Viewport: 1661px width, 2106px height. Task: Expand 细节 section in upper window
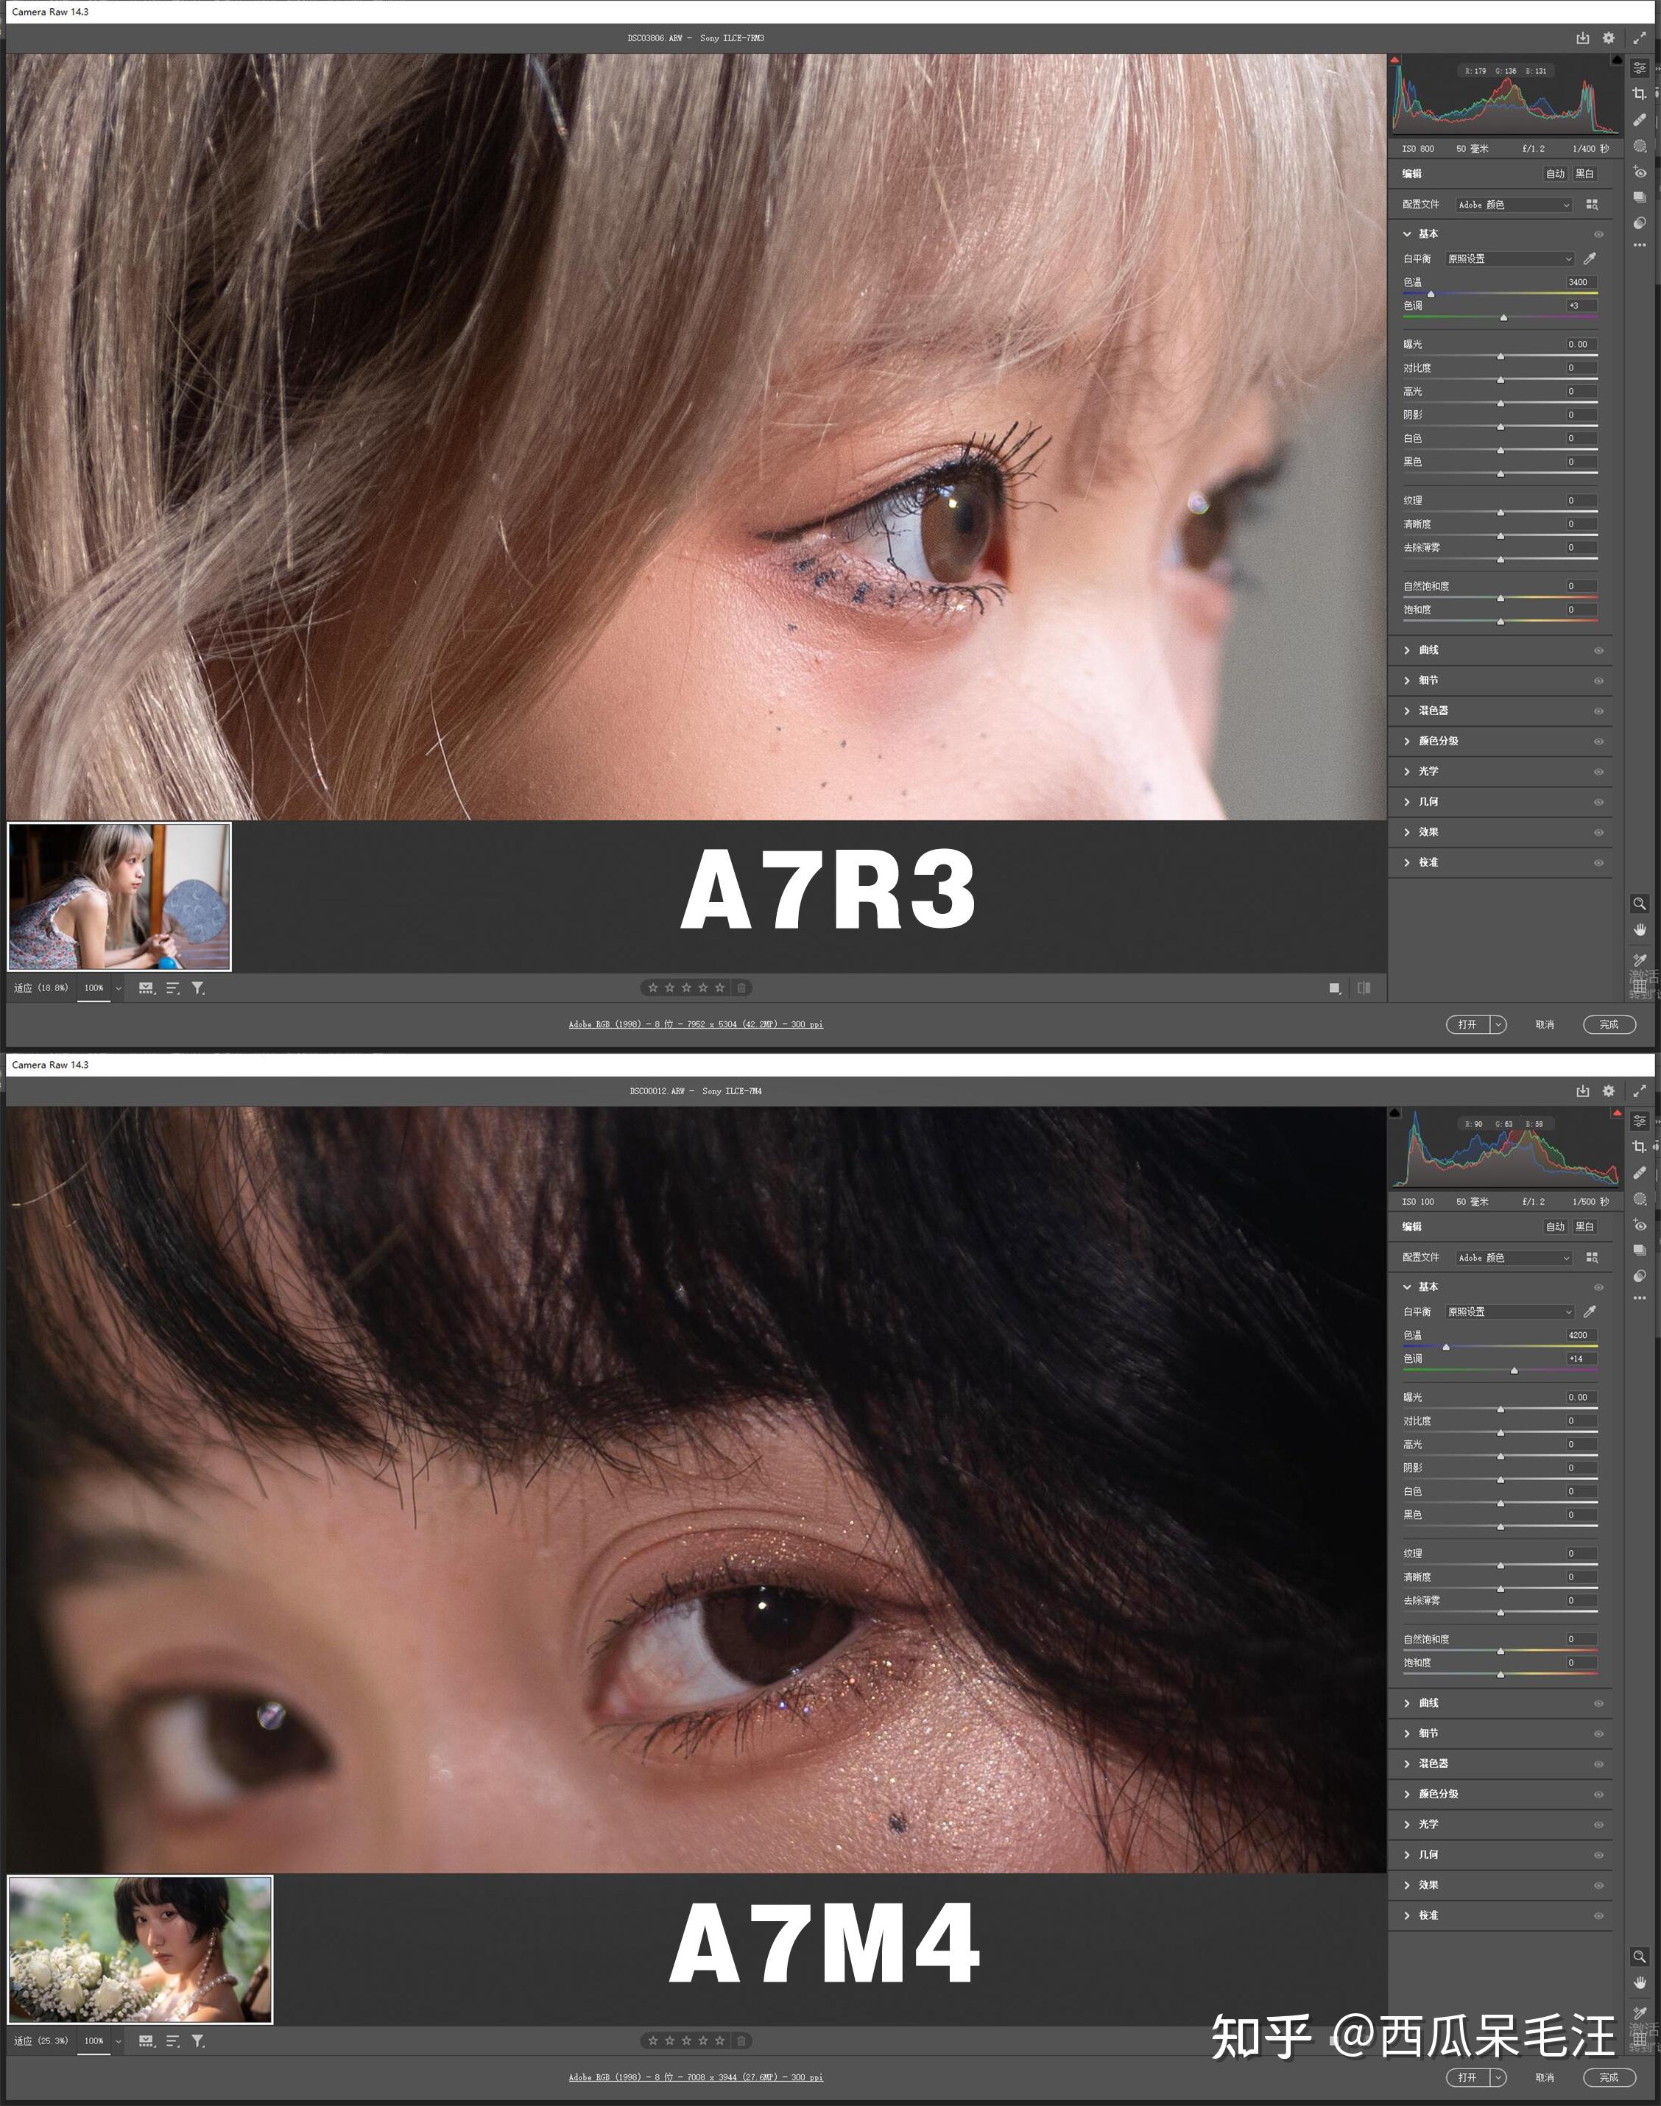click(1428, 680)
